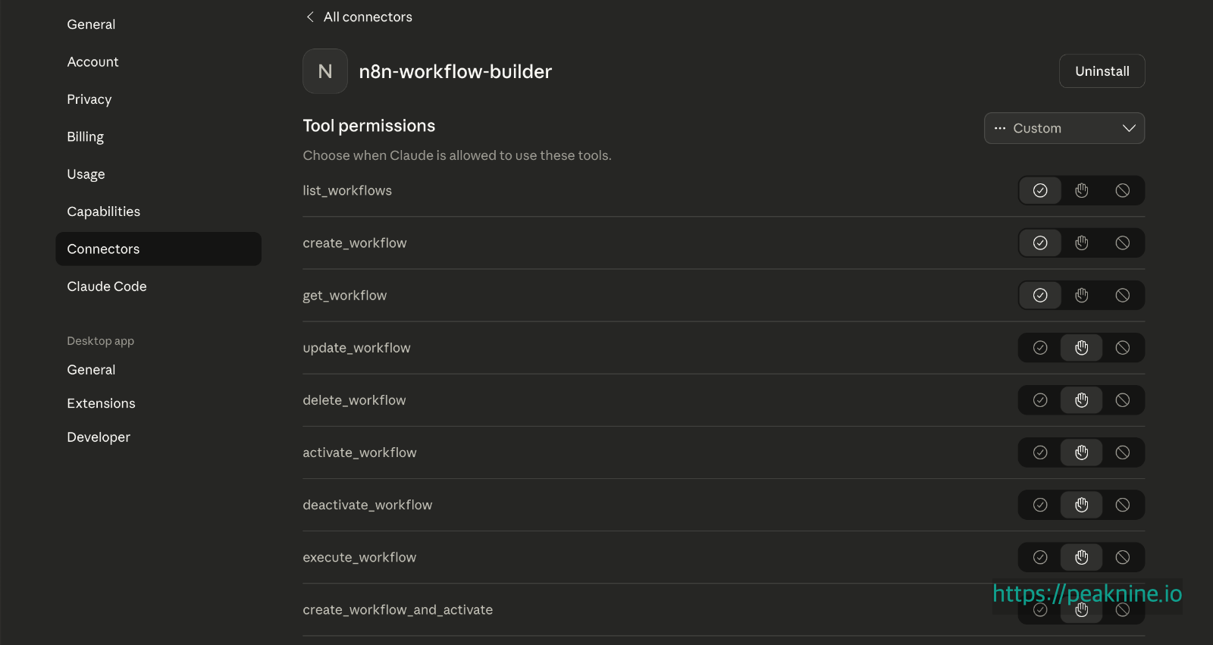Toggle activate_workflow to ask permission
Screen dimensions: 1213x645
tap(1081, 452)
